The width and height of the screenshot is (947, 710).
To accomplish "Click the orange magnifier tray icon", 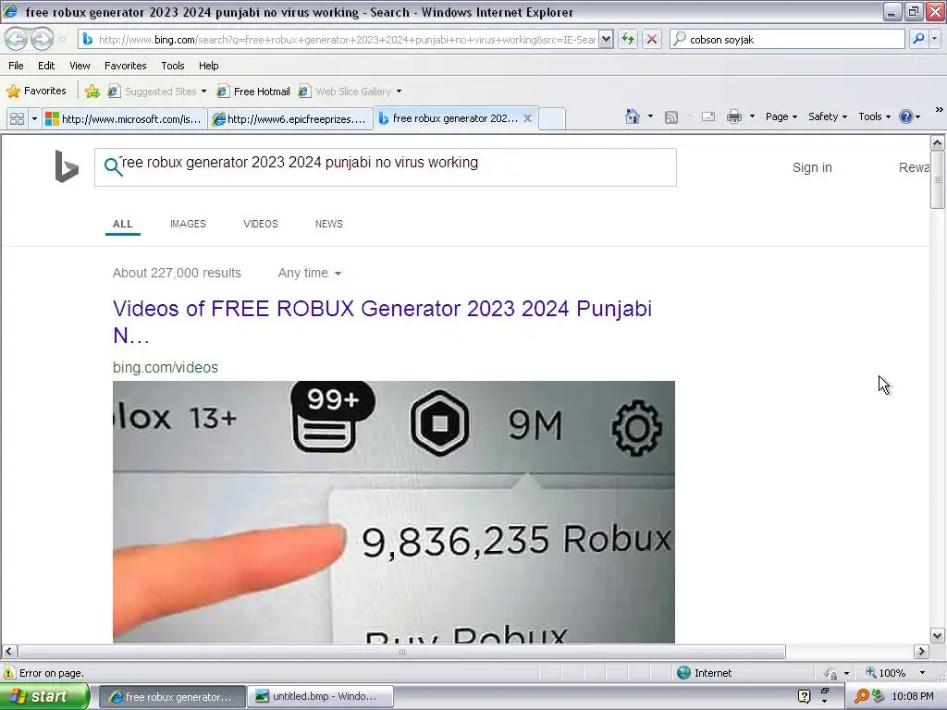I will pyautogui.click(x=861, y=696).
